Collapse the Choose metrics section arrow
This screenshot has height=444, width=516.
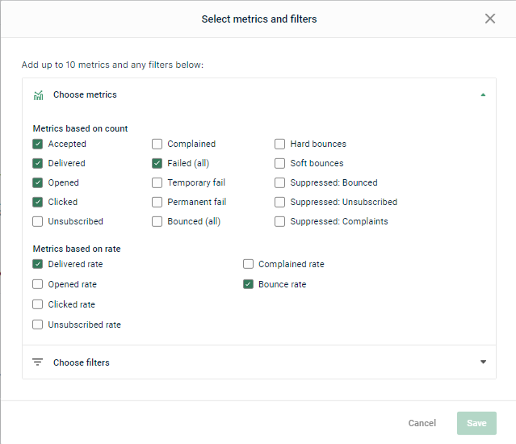pos(483,95)
